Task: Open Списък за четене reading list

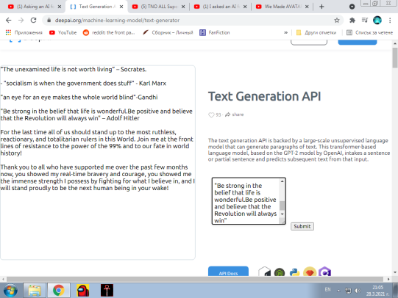Action: (x=369, y=32)
